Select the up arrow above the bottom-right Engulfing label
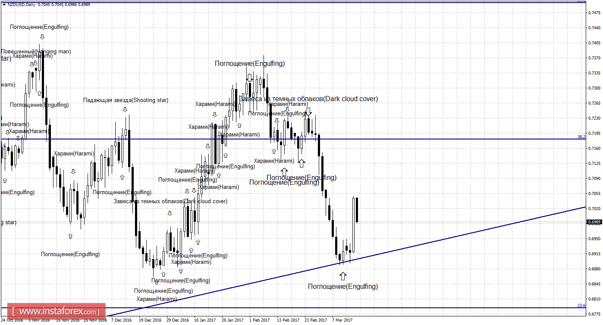603x325 pixels. (342, 276)
